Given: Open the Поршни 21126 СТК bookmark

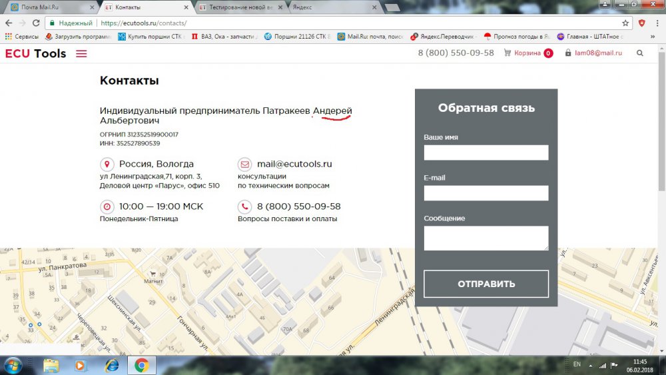Looking at the screenshot, I should point(297,37).
